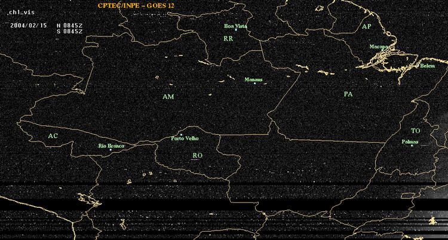Click the S 0845Z time label

click(x=70, y=32)
